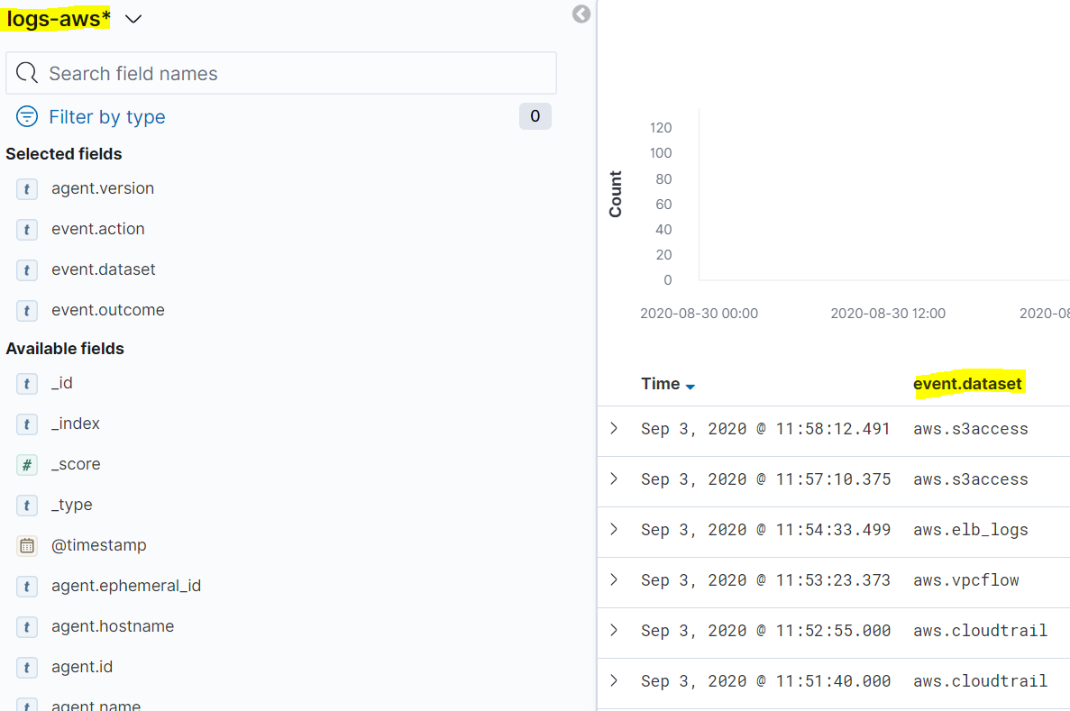This screenshot has width=1070, height=711.
Task: Select the agent.id field
Action: click(x=82, y=667)
